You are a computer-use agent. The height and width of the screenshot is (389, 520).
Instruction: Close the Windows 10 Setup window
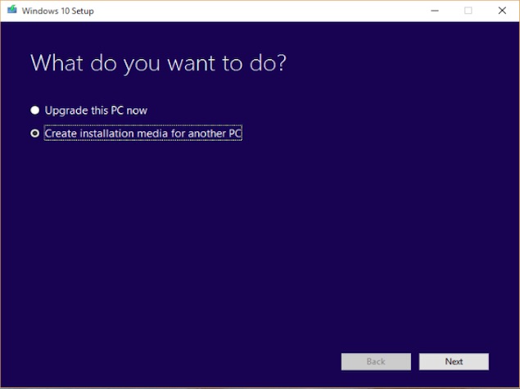(502, 11)
